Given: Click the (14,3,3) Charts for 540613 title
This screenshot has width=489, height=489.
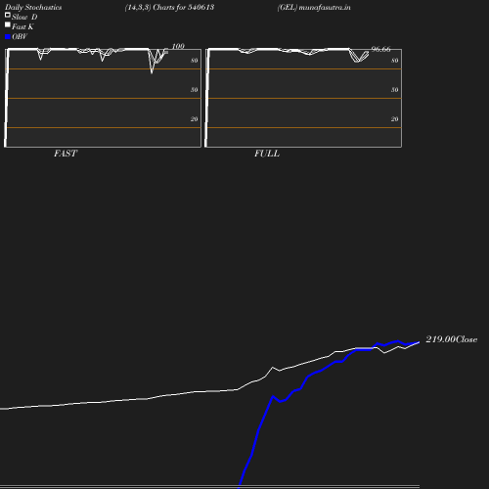Looking at the screenshot, I should pyautogui.click(x=169, y=7).
